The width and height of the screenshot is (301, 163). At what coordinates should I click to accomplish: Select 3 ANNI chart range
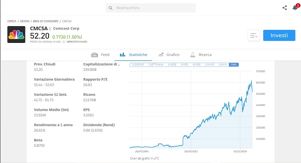pyautogui.click(x=223, y=65)
